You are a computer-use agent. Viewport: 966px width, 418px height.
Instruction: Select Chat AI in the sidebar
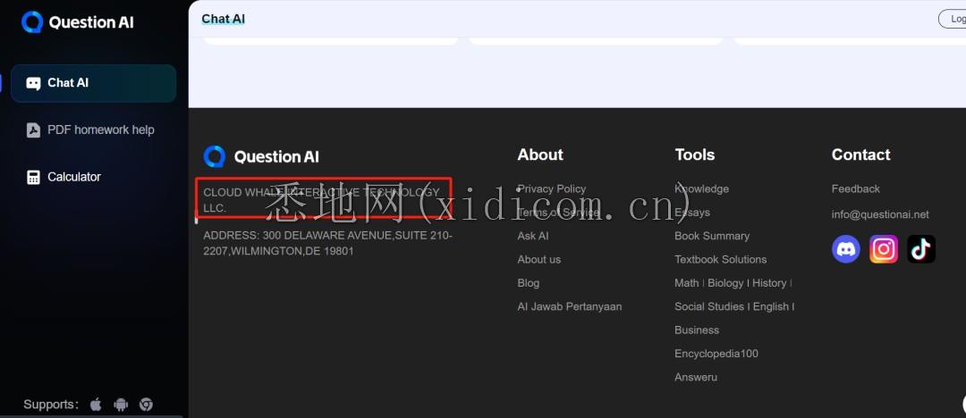coord(93,83)
